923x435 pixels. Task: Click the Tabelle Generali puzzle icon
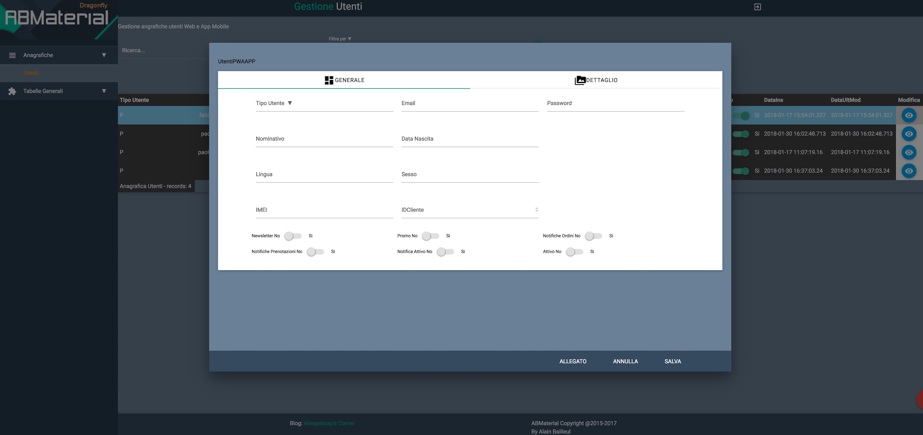(12, 91)
